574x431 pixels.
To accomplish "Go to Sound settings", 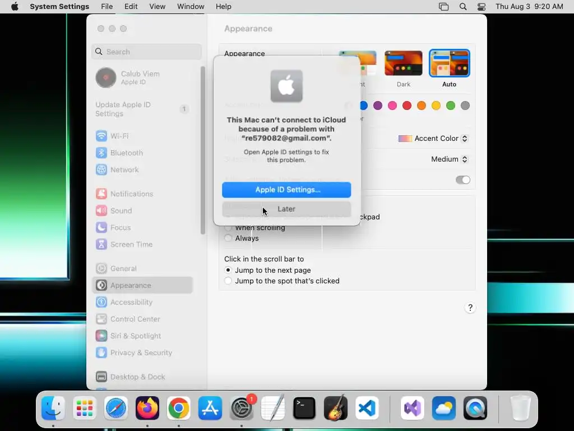I will point(142,211).
